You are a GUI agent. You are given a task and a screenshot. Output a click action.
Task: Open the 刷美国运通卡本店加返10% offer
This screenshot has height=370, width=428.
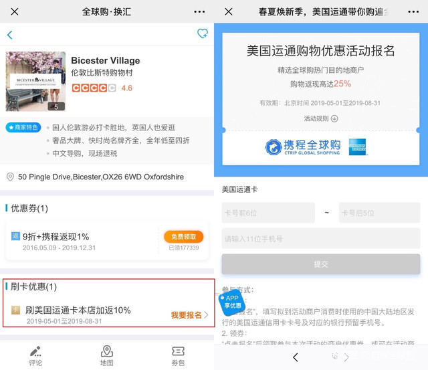(x=78, y=310)
